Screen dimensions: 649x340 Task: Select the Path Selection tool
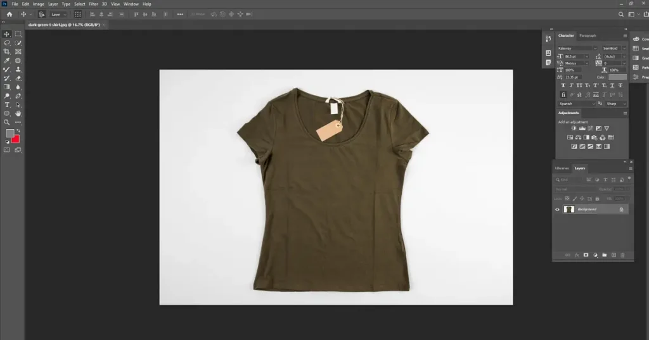[x=18, y=104]
